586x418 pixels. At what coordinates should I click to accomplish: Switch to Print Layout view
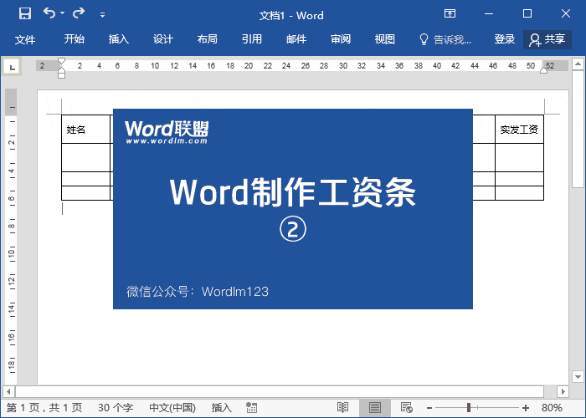pyautogui.click(x=375, y=408)
